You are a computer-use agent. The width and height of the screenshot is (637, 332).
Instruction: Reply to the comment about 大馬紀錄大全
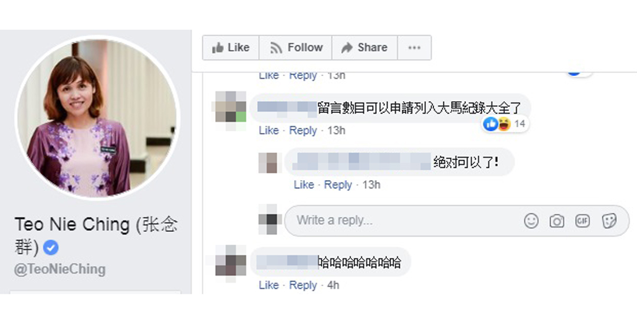pyautogui.click(x=303, y=131)
